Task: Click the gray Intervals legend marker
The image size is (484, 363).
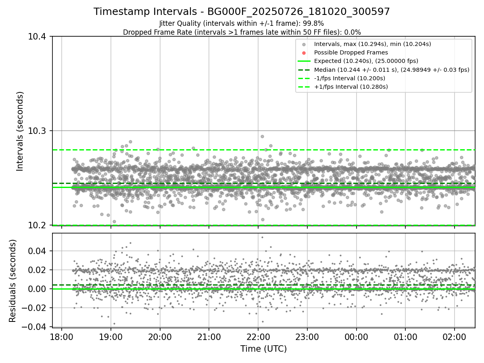Action: [304, 44]
